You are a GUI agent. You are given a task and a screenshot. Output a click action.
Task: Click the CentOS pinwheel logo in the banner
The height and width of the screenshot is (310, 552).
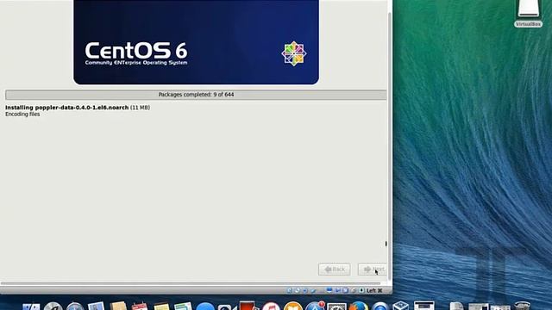(x=294, y=53)
